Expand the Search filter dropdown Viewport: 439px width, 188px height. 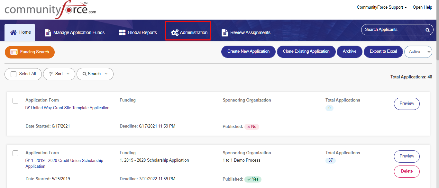click(x=95, y=74)
